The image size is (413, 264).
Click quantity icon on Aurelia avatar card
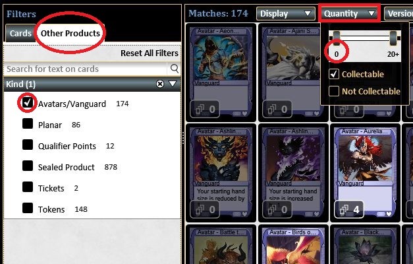(344, 210)
